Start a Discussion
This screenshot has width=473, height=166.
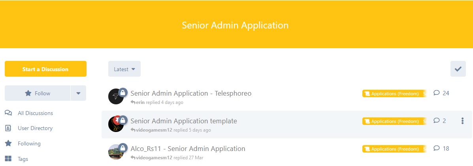click(45, 69)
